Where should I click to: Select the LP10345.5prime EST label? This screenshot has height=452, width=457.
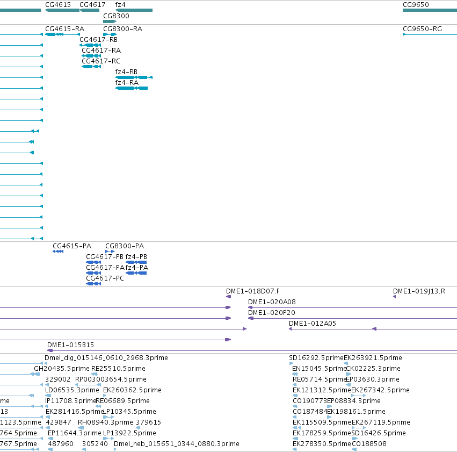click(130, 412)
